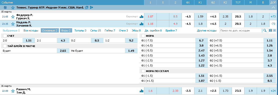Open the Брейки 7 tab

click(x=171, y=30)
